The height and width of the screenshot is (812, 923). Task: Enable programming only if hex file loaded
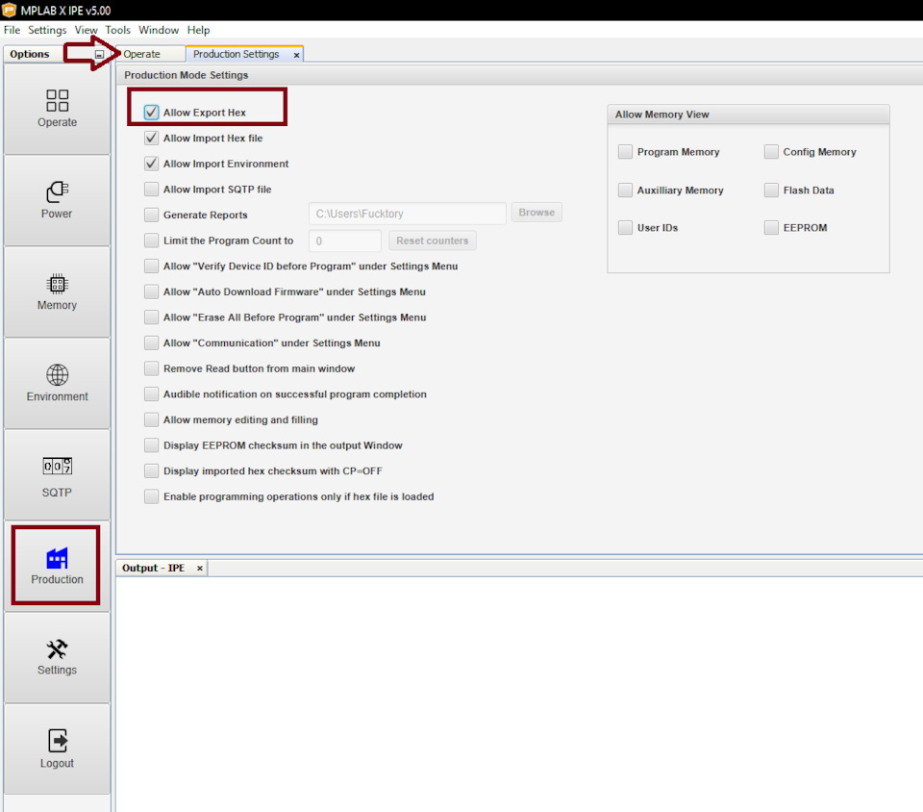pos(151,496)
